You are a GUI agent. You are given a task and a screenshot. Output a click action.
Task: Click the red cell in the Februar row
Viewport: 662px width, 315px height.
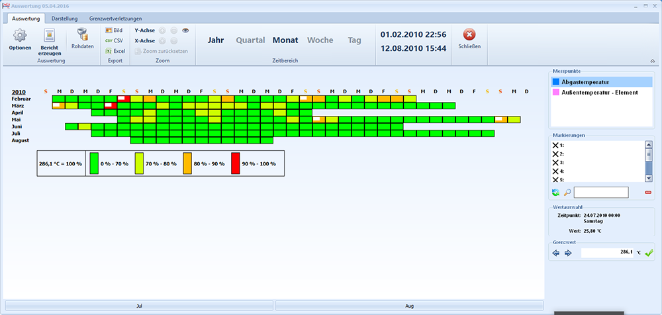[124, 99]
